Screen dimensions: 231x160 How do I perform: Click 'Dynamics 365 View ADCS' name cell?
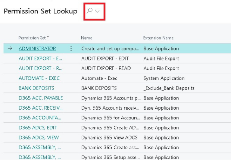click(x=109, y=137)
